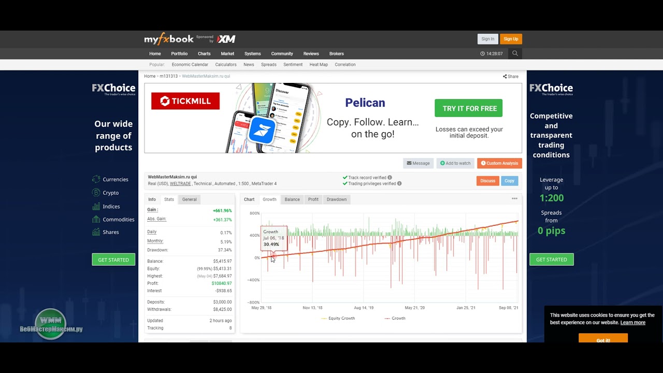Open the Correlation link

[x=345, y=65]
